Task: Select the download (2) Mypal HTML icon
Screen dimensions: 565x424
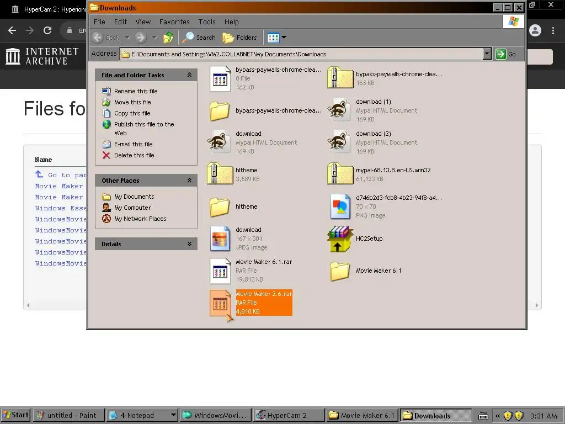Action: click(x=339, y=142)
